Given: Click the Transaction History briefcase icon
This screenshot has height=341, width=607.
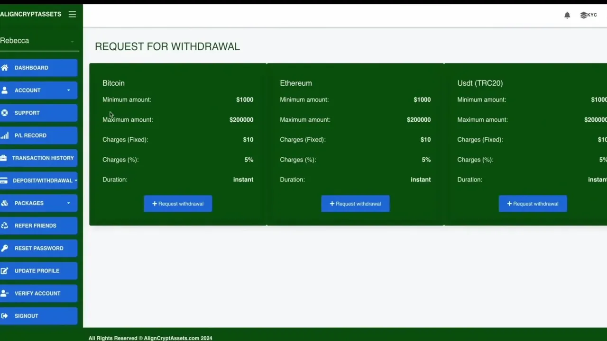Looking at the screenshot, I should 3,158.
